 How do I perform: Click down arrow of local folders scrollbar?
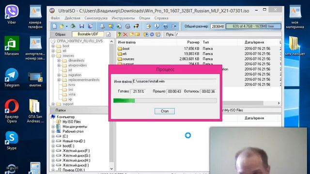point(111,169)
